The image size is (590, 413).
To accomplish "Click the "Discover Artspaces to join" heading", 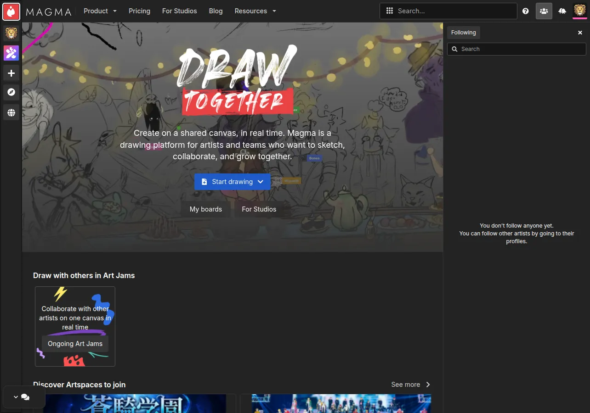I will point(79,385).
